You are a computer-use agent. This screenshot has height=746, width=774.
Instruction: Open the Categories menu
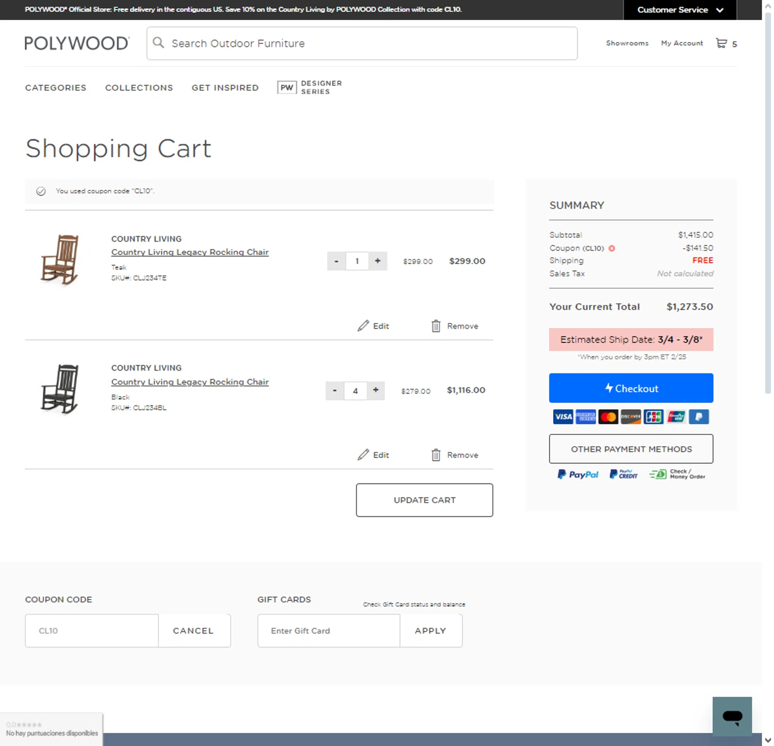(x=56, y=88)
